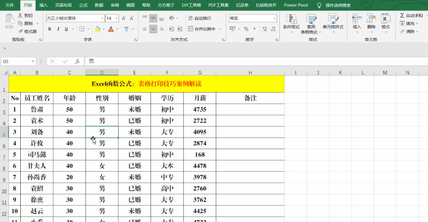The image size is (428, 222).
Task: Click Merge and Center (合并后居中)
Action: 202,29
